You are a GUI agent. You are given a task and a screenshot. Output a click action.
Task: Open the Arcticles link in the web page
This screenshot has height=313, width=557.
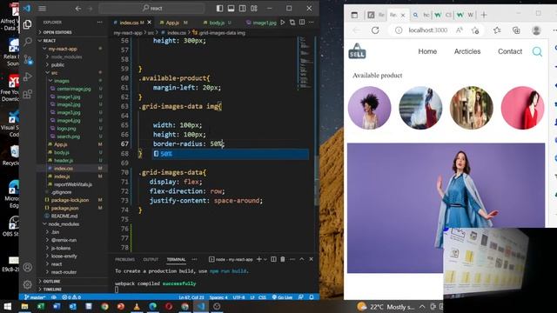coord(467,51)
